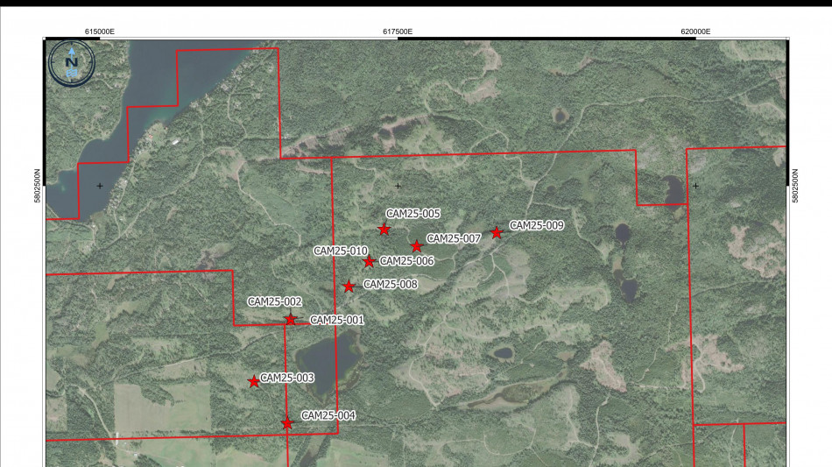Click the left 5802500N northing label
The width and height of the screenshot is (832, 467).
pyautogui.click(x=37, y=186)
